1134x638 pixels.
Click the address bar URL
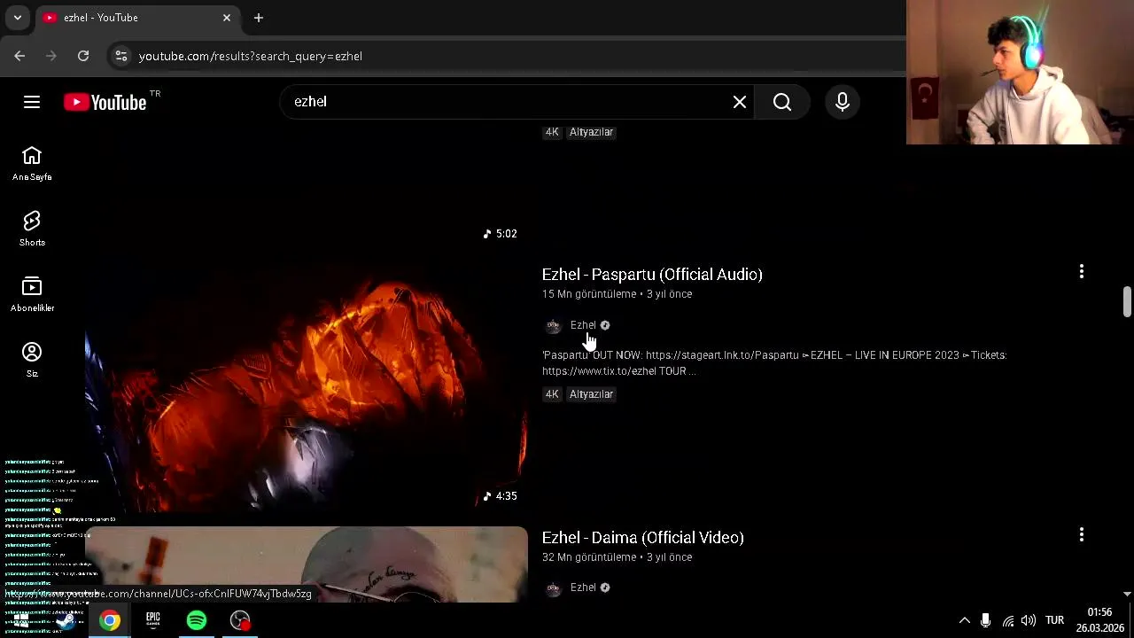pos(251,56)
